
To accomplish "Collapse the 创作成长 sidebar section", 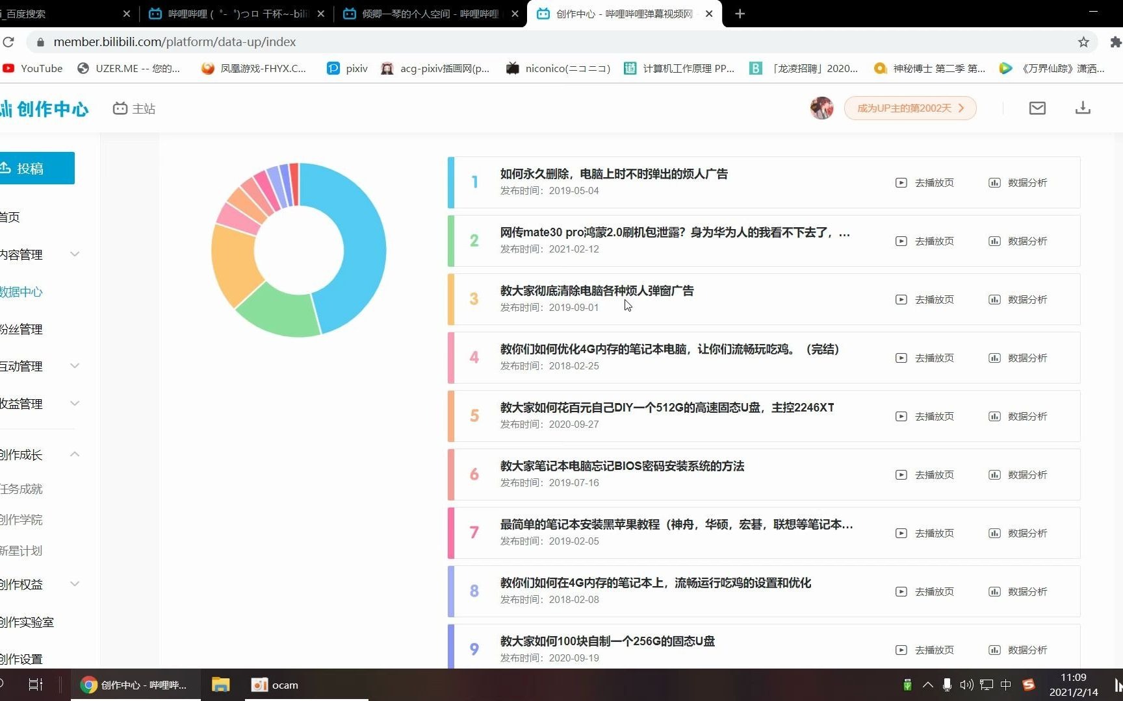I will coord(75,454).
